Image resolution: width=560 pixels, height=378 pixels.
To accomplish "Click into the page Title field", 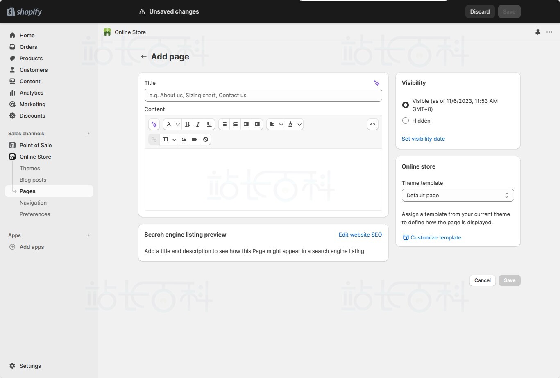I will coord(263,95).
